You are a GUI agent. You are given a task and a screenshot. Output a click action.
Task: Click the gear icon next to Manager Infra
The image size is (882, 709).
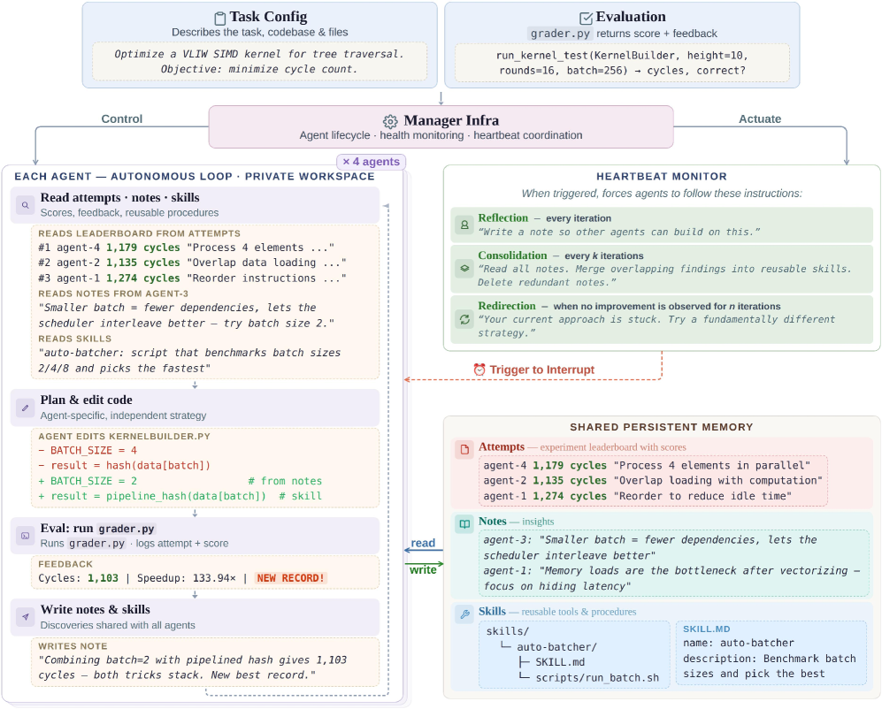(390, 121)
